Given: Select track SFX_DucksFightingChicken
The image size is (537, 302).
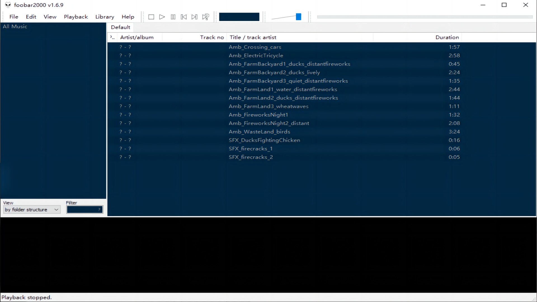Looking at the screenshot, I should click(x=264, y=140).
